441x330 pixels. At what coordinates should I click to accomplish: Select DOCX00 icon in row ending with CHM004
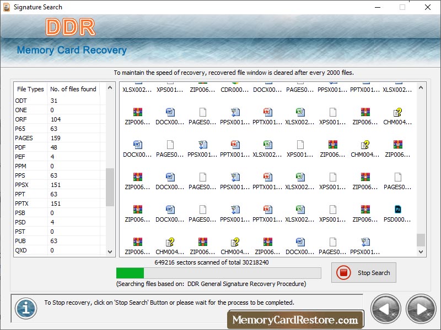(170, 112)
